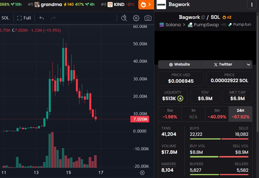Click the KIND token heart icon

(x=110, y=5)
